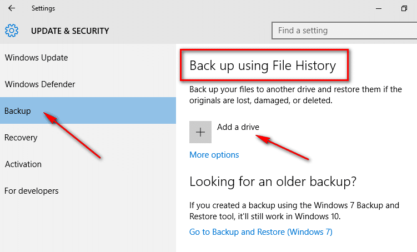Click the 'Back up your files to another drive' description
The image size is (417, 252).
pyautogui.click(x=295, y=95)
